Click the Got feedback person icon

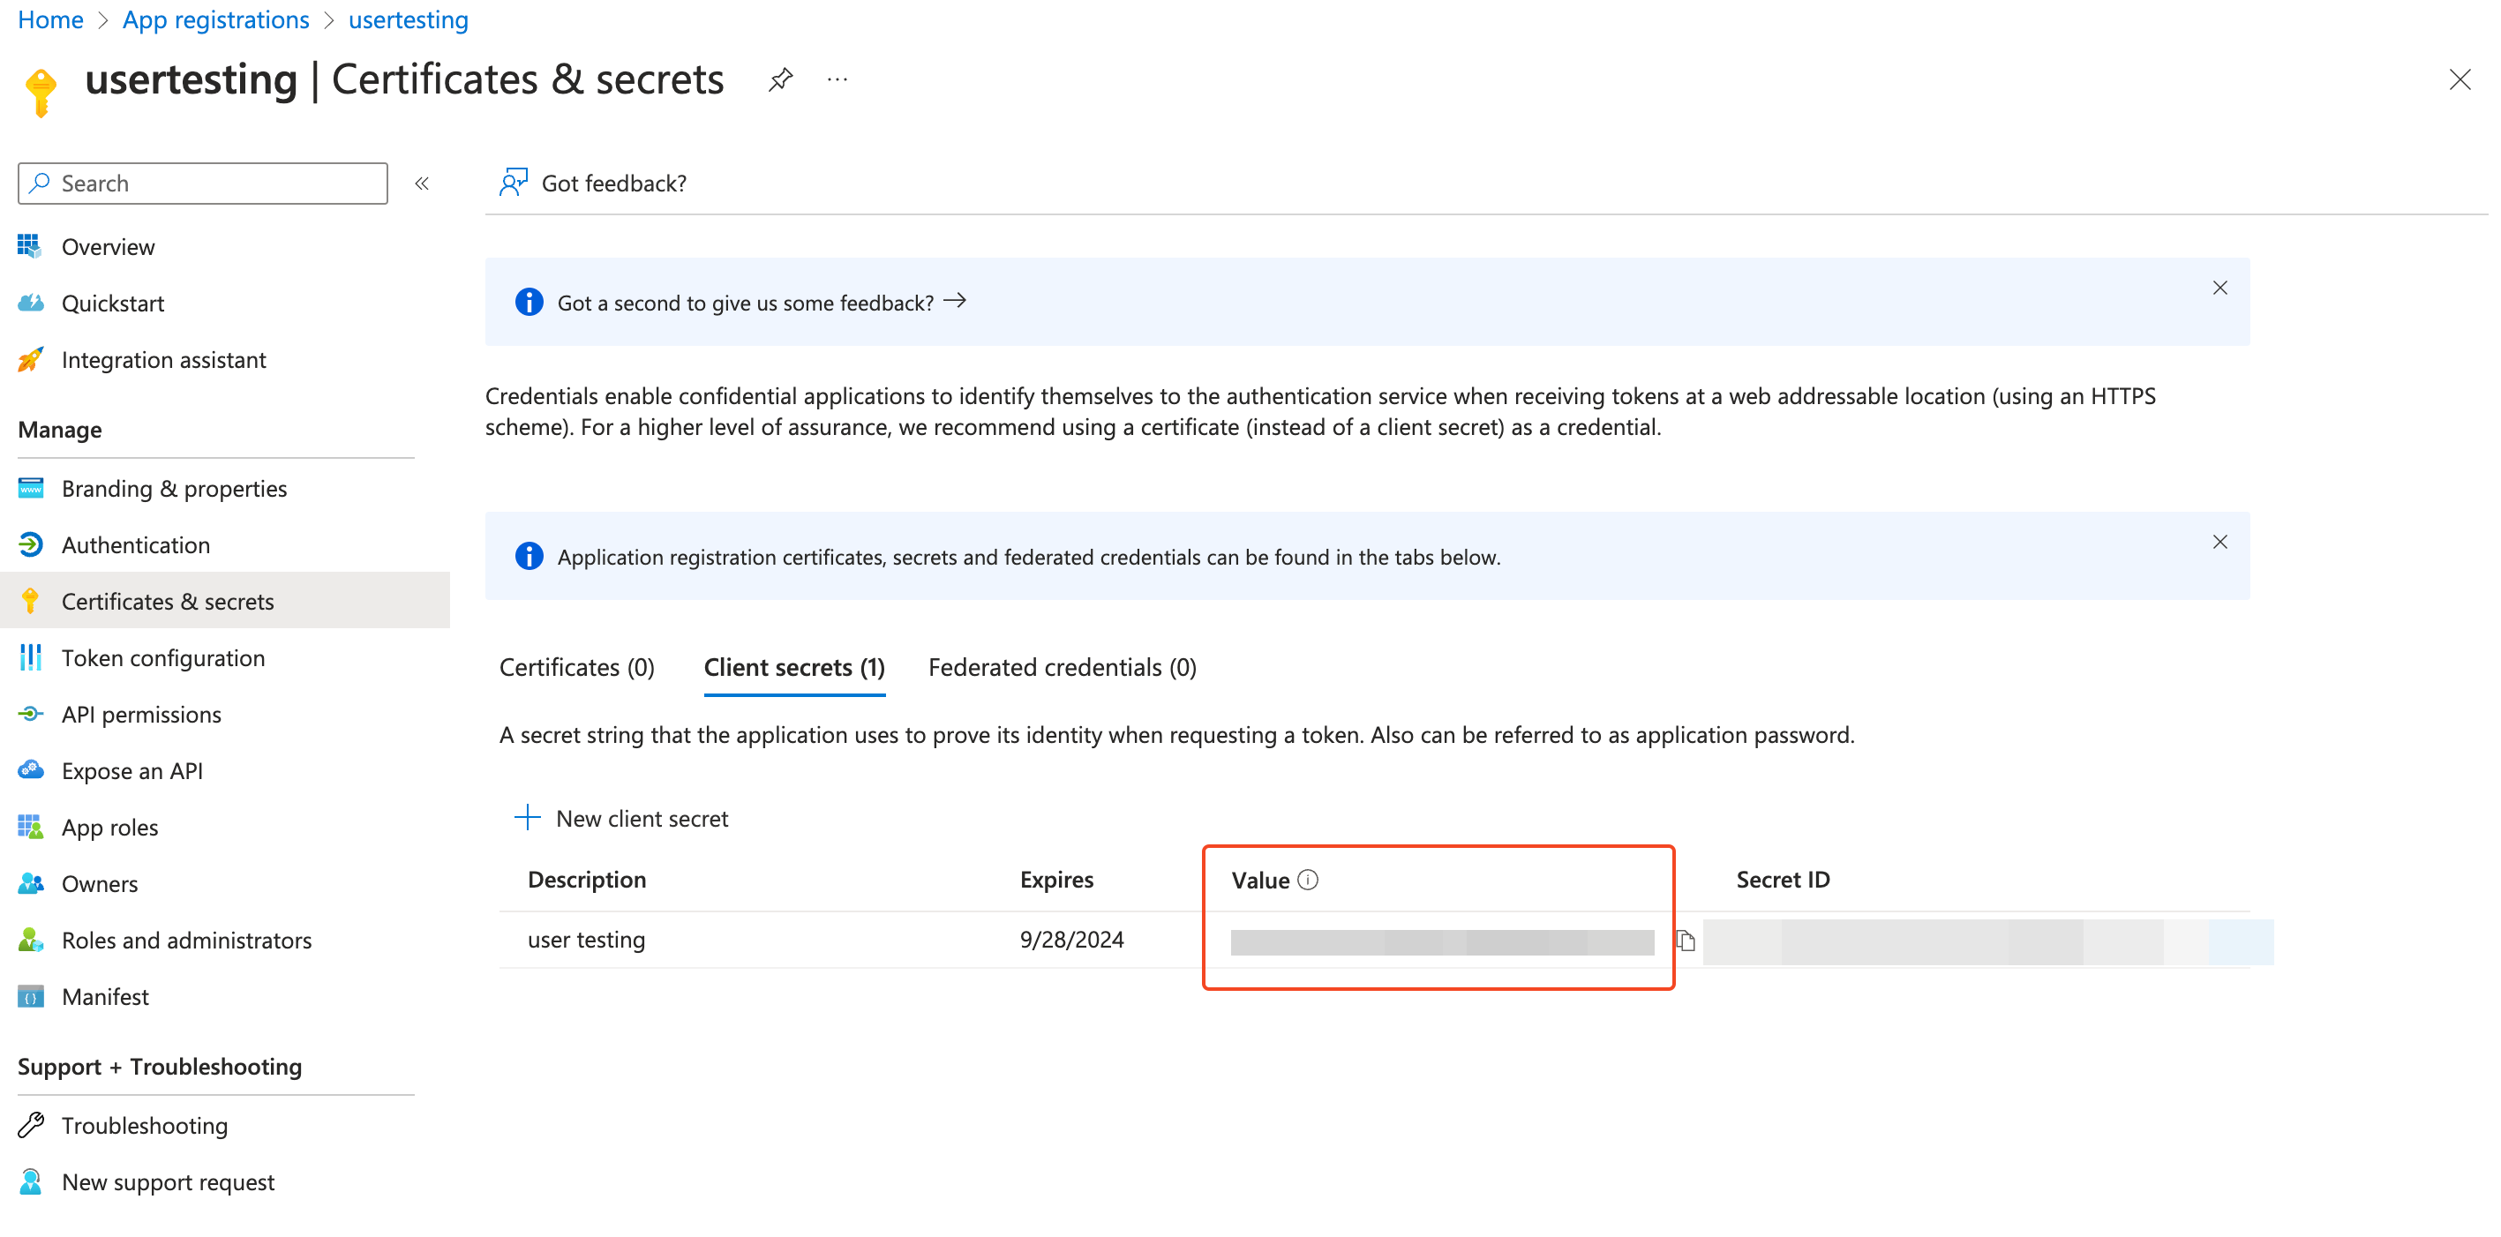(513, 183)
